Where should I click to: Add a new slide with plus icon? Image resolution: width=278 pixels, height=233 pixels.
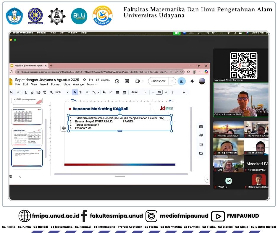pos(18,92)
